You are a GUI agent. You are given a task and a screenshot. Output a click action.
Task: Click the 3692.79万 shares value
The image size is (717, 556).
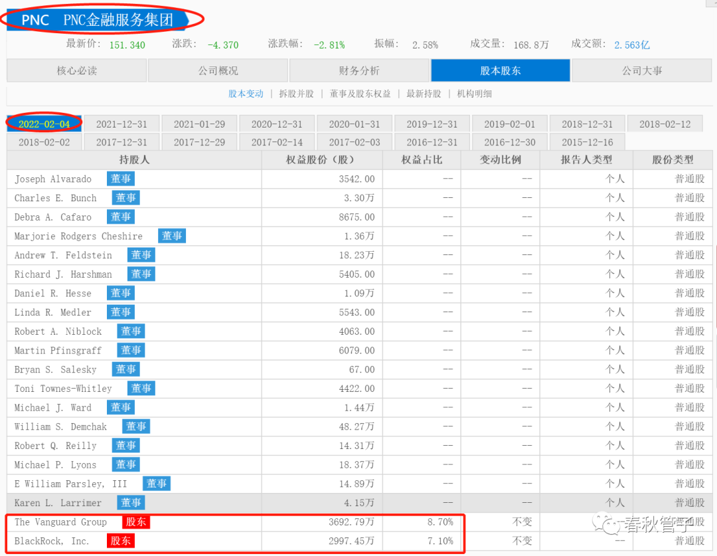(351, 521)
